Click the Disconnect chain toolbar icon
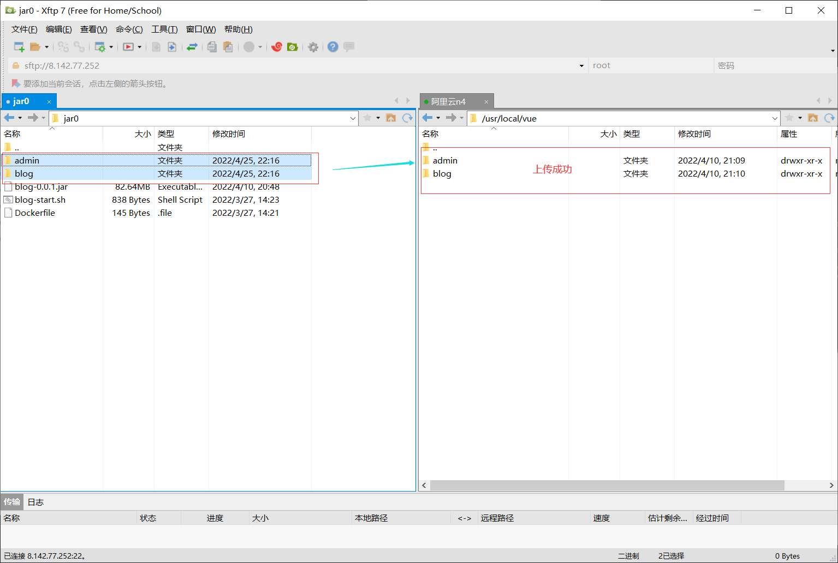The image size is (838, 563). click(x=79, y=47)
